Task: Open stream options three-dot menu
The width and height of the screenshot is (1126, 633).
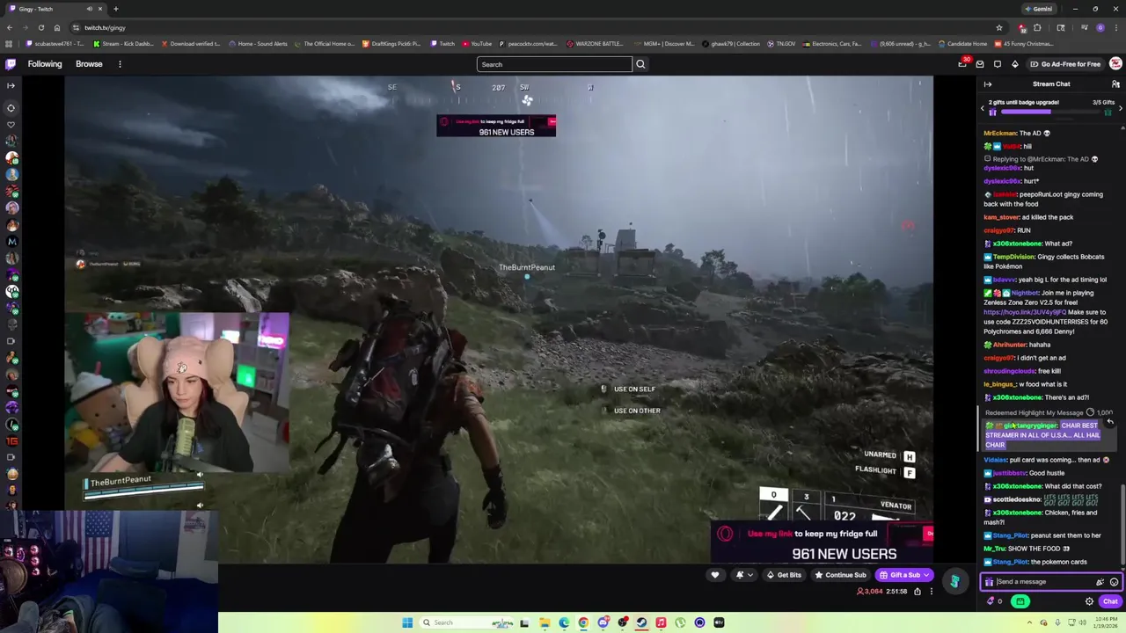Action: [x=932, y=592]
